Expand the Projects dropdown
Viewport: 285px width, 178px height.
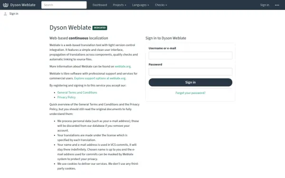119,5
